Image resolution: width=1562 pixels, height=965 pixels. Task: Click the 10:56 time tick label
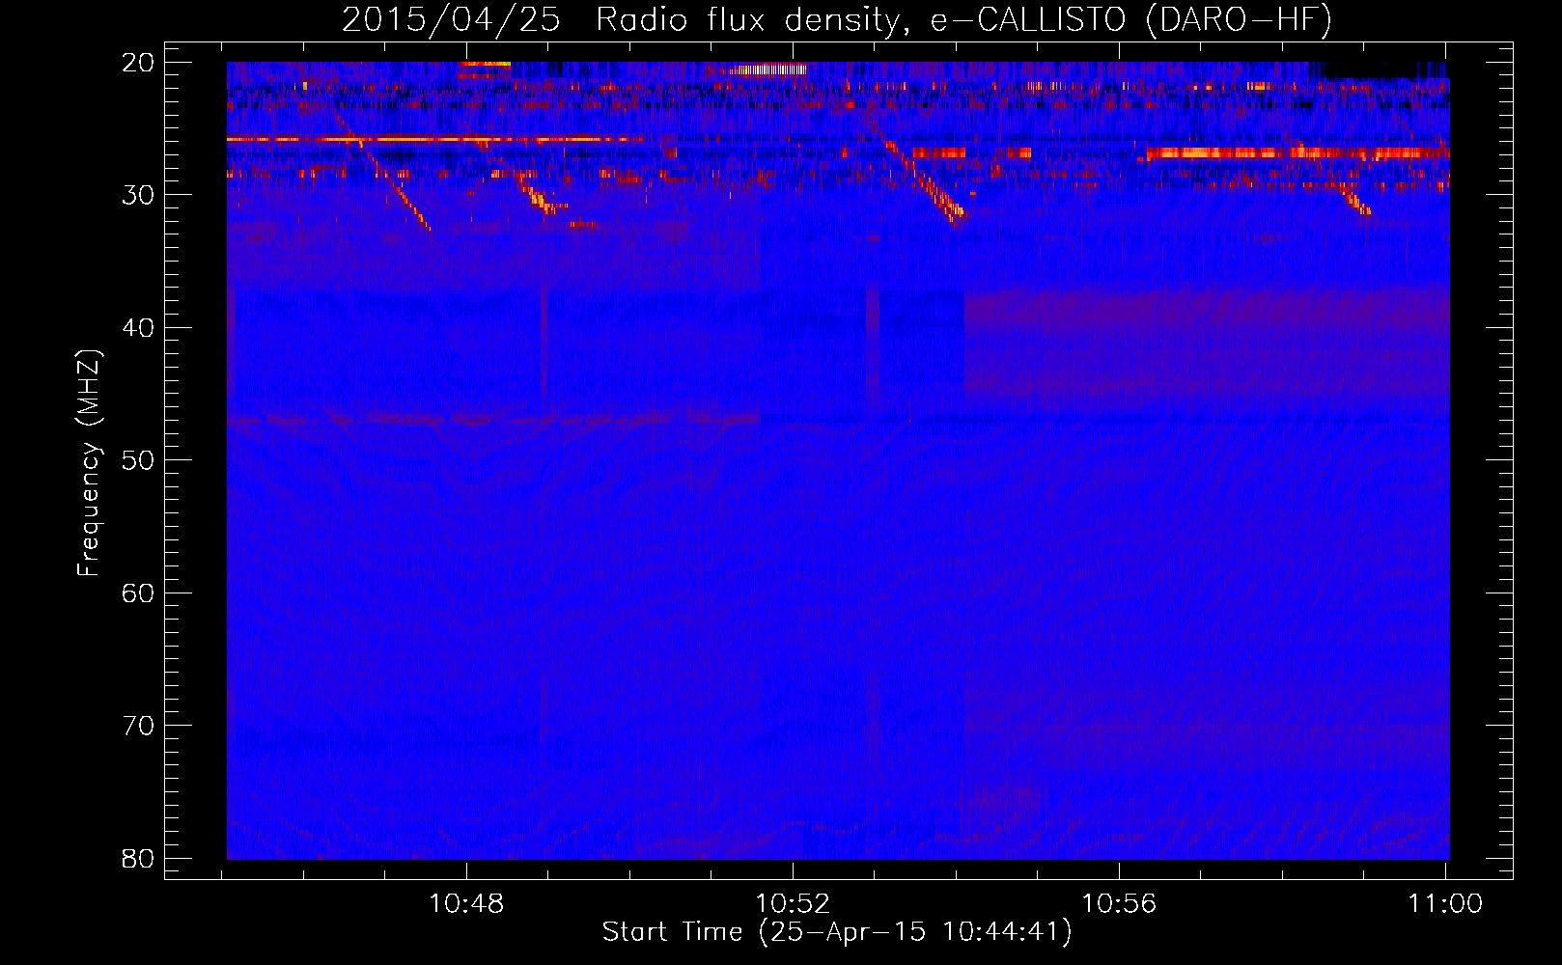(1119, 904)
